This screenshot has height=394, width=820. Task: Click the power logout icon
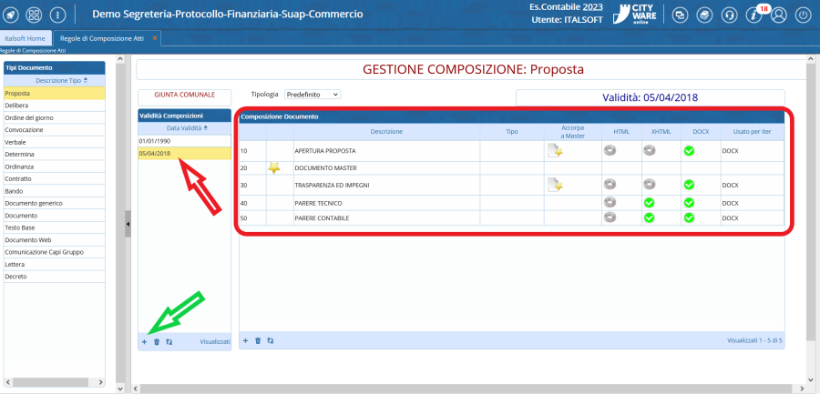point(803,15)
